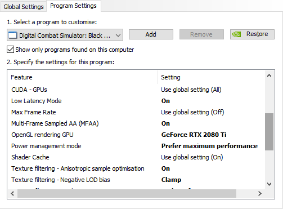This screenshot has height=209, width=283.
Task: Click the horizontal scroll left arrow
Action: point(12,193)
